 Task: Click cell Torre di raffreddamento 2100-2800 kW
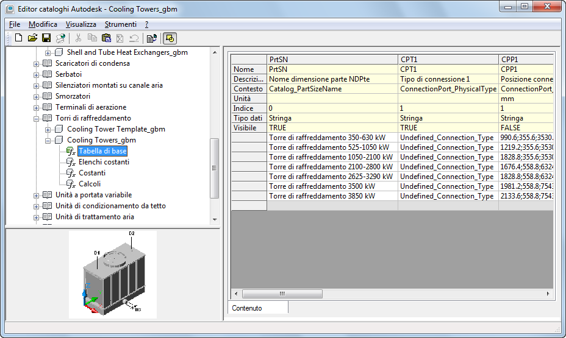[x=332, y=167]
